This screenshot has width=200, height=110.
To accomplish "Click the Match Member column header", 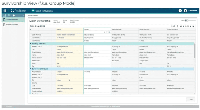I will click(x=125, y=29).
